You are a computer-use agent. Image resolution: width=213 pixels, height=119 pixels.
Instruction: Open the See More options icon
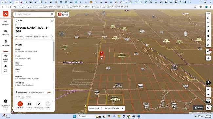click(x=48, y=104)
